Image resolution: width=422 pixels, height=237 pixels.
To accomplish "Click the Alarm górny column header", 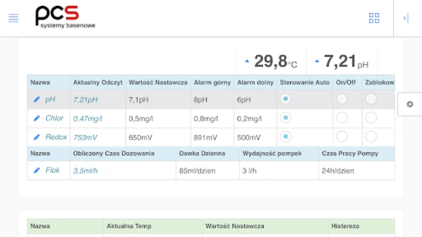I will (211, 82).
